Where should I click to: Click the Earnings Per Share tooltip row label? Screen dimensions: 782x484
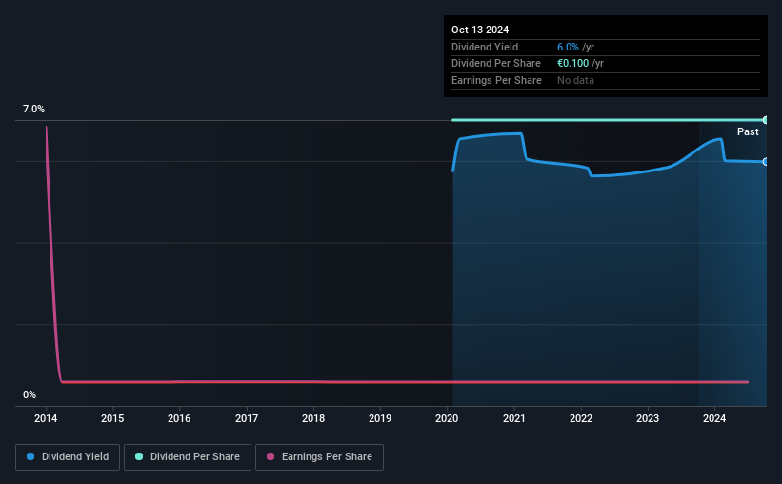[x=497, y=80]
